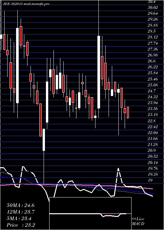This screenshot has width=164, height=230.
Task: Click the Price : 23.2 value
Action: coord(21,225)
